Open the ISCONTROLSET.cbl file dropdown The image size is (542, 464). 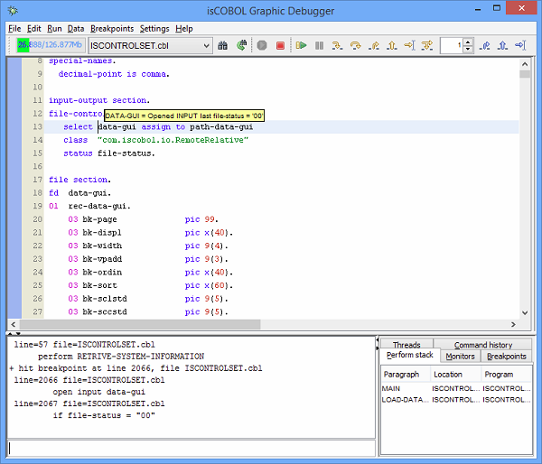coord(206,45)
